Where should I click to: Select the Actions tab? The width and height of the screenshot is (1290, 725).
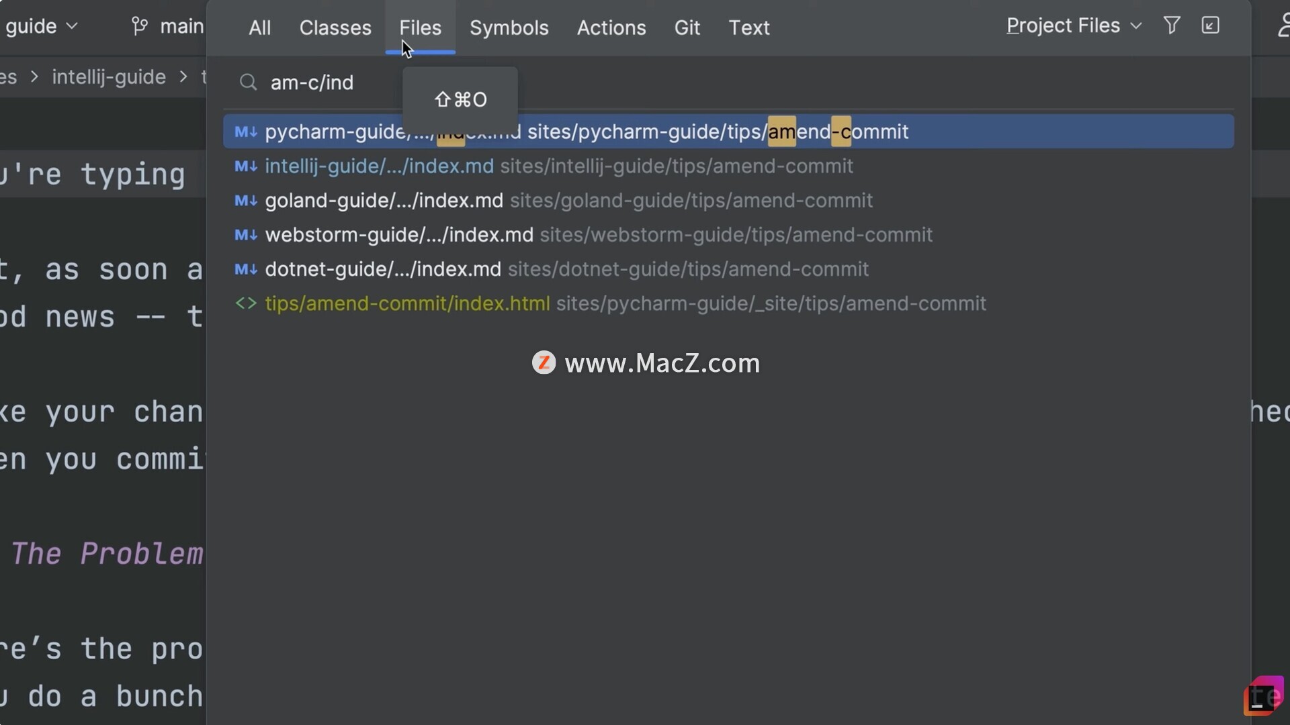click(x=611, y=28)
